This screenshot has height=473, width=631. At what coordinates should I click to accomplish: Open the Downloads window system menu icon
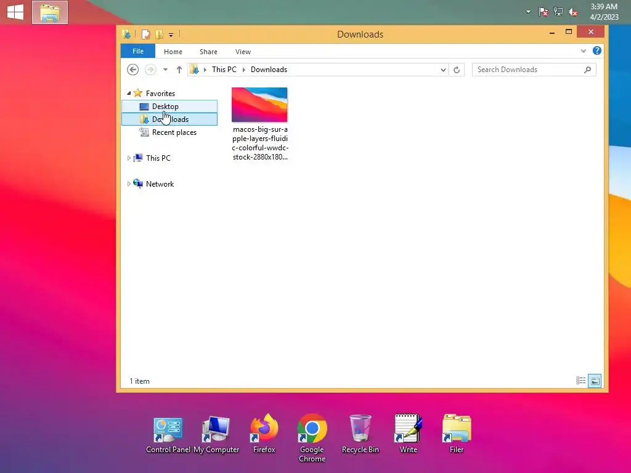click(x=126, y=34)
